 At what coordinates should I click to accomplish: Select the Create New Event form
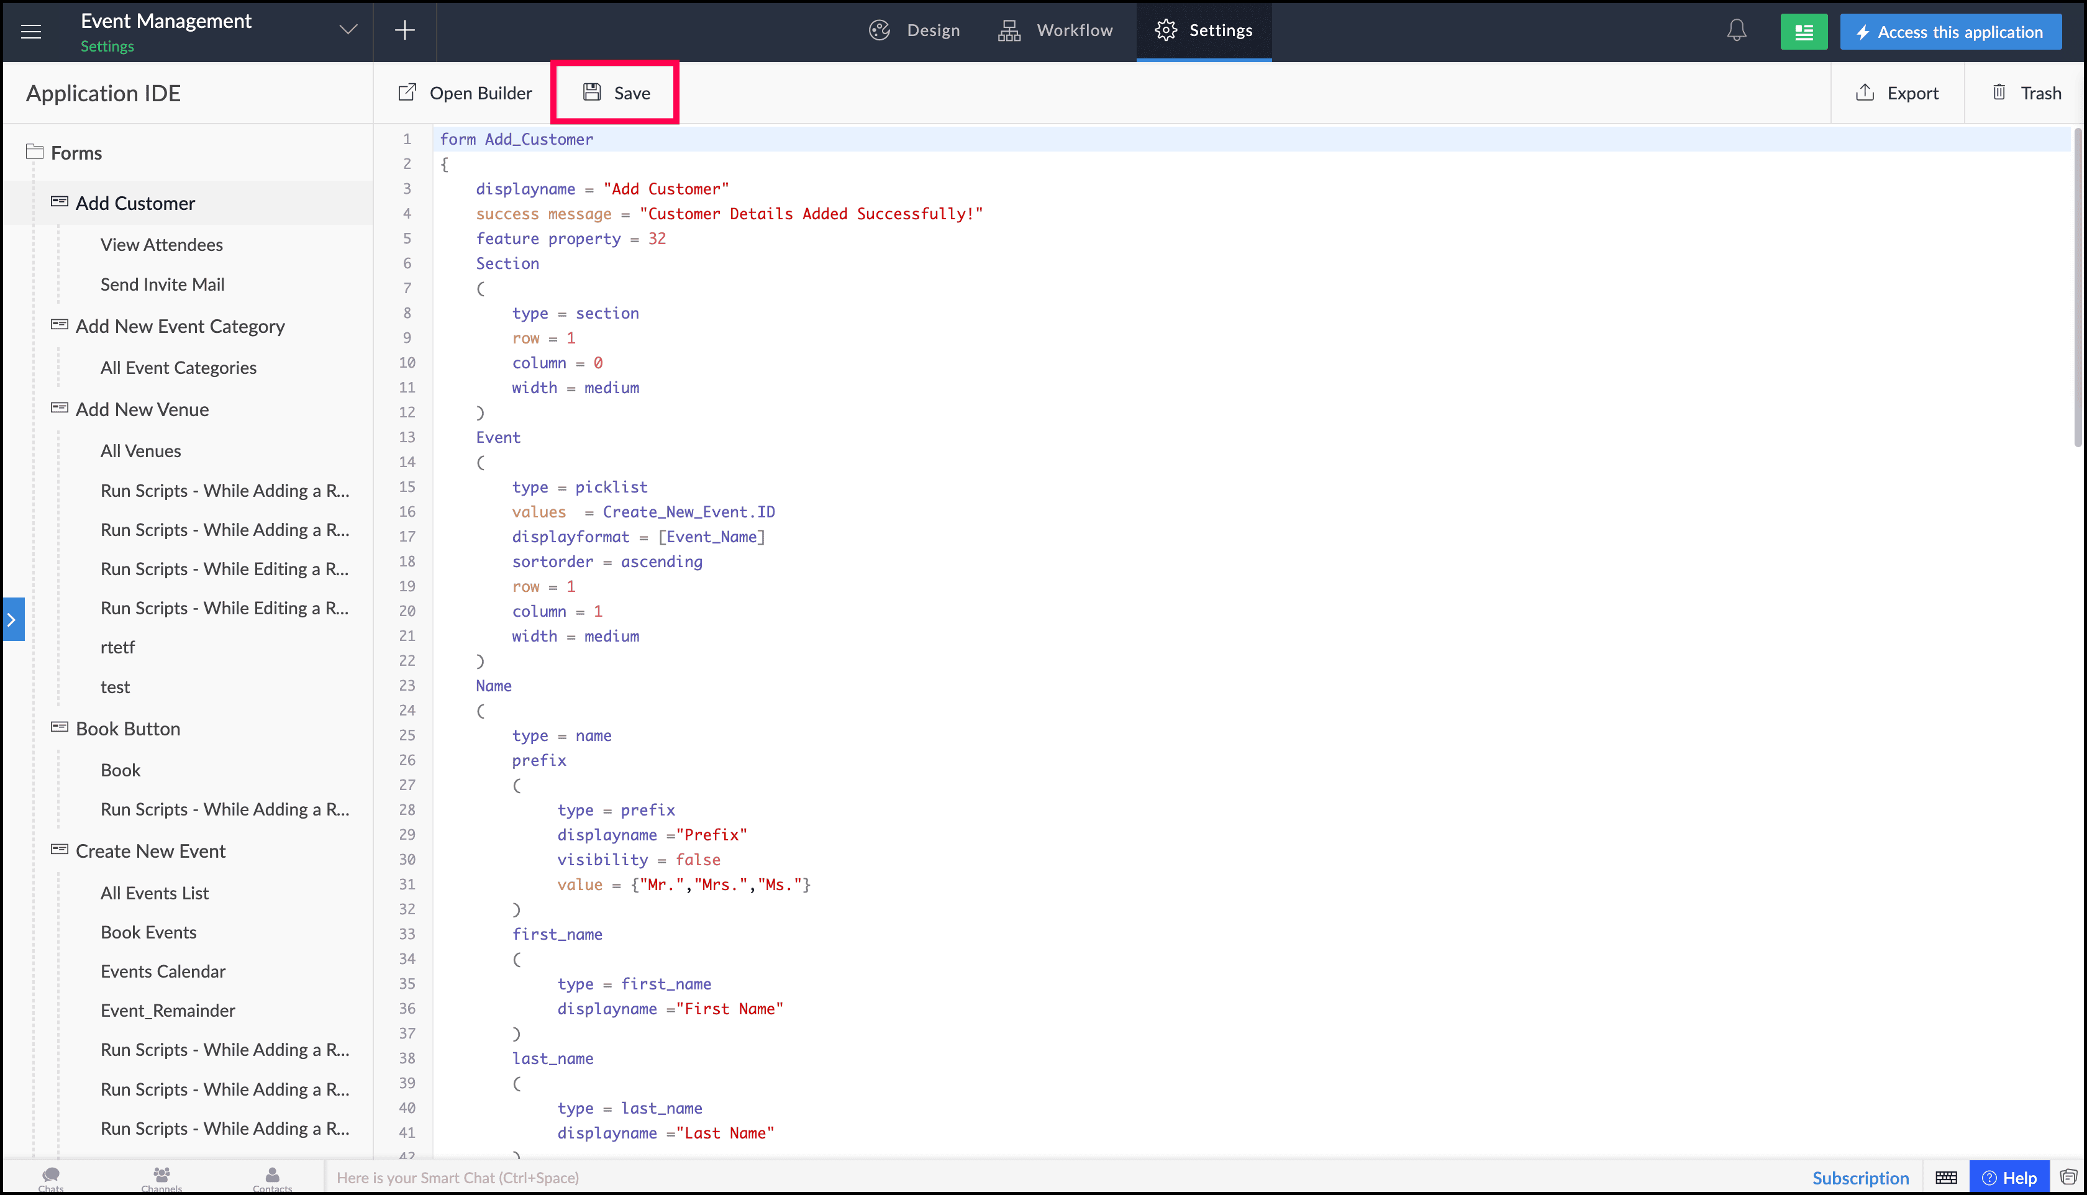point(150,851)
